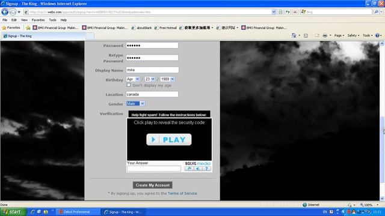The height and width of the screenshot is (216, 385).
Task: Open the Help menu
Action: [x=64, y=20]
